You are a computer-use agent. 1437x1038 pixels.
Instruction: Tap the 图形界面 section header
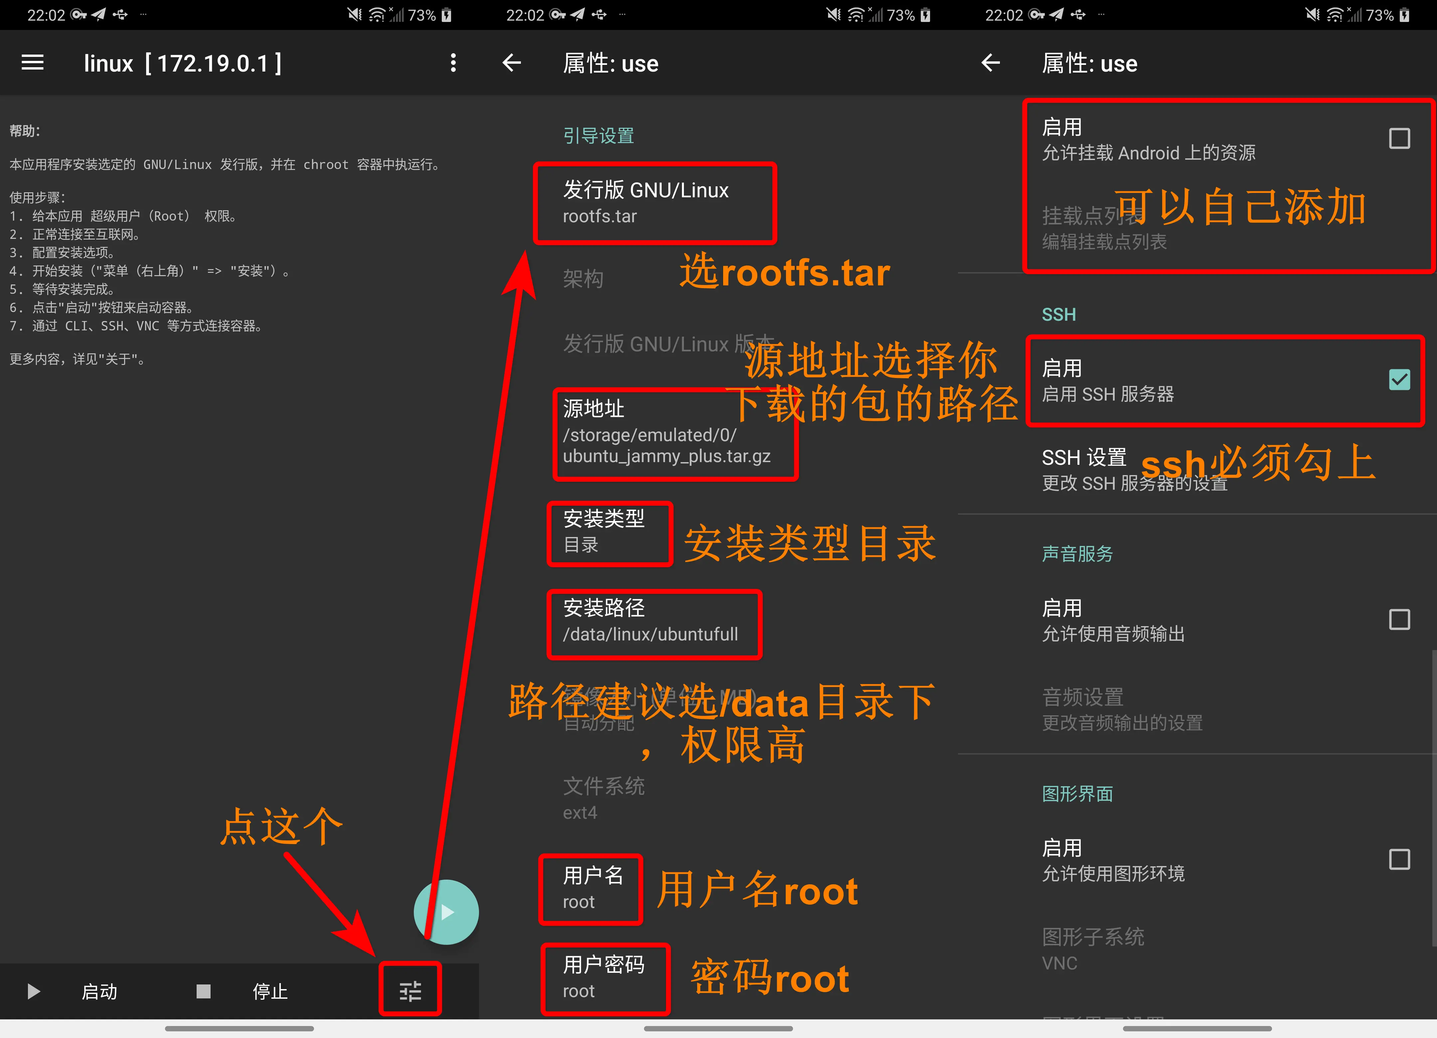coord(1077,793)
